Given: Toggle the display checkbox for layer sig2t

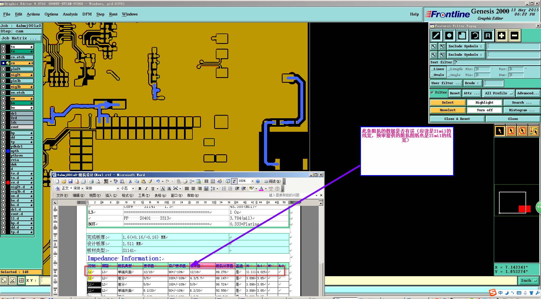Looking at the screenshot, I should (3, 75).
